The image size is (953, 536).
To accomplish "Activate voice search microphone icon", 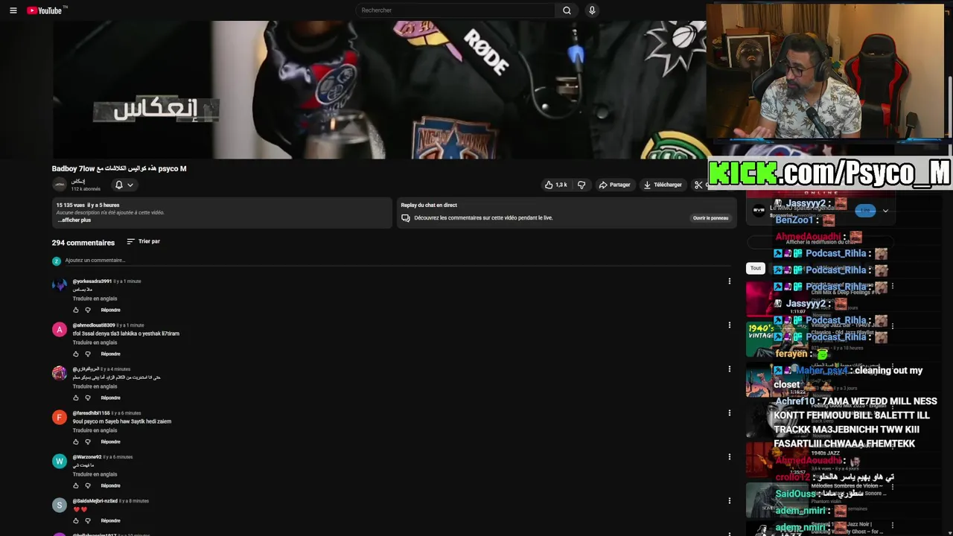I will point(592,10).
